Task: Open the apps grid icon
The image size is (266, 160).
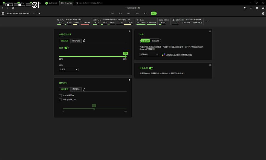Action: click(x=251, y=8)
